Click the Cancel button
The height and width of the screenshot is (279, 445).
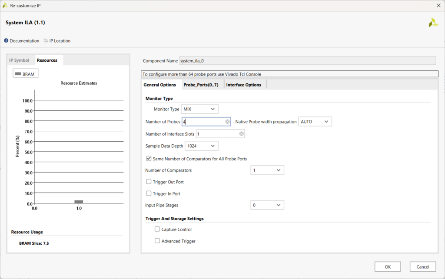tap(422, 267)
